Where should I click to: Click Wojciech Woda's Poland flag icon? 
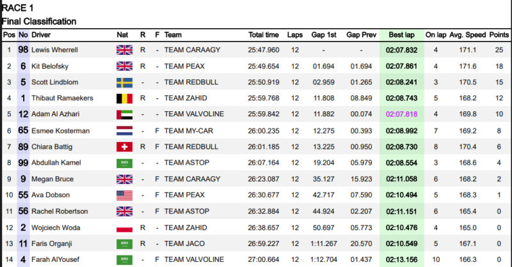click(x=124, y=227)
